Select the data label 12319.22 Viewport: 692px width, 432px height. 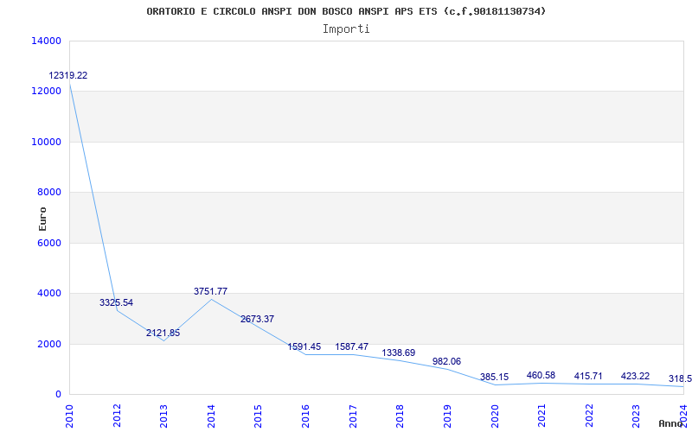click(68, 75)
